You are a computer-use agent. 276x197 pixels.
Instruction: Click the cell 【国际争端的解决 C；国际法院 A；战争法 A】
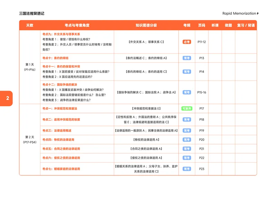tap(146, 92)
